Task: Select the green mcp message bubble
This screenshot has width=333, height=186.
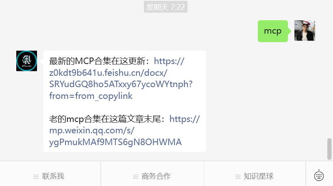Action: [x=273, y=31]
